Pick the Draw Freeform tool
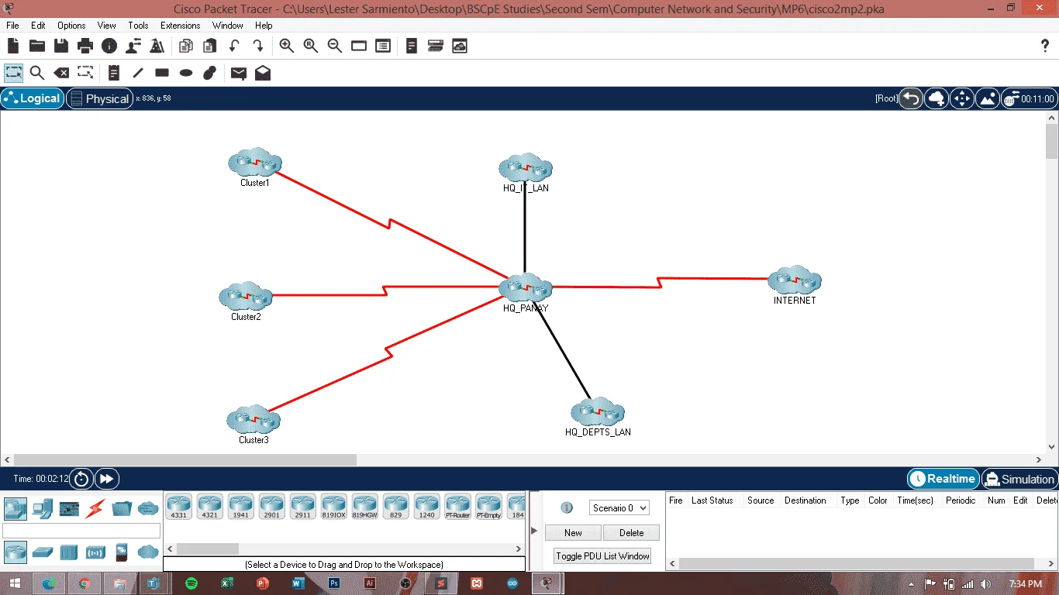The image size is (1059, 595). pos(209,73)
